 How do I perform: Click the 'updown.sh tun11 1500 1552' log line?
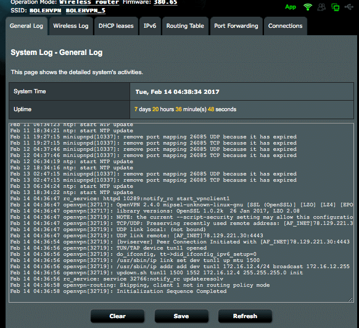[x=157, y=273]
